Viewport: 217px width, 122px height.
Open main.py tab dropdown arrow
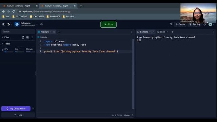tap(51, 32)
